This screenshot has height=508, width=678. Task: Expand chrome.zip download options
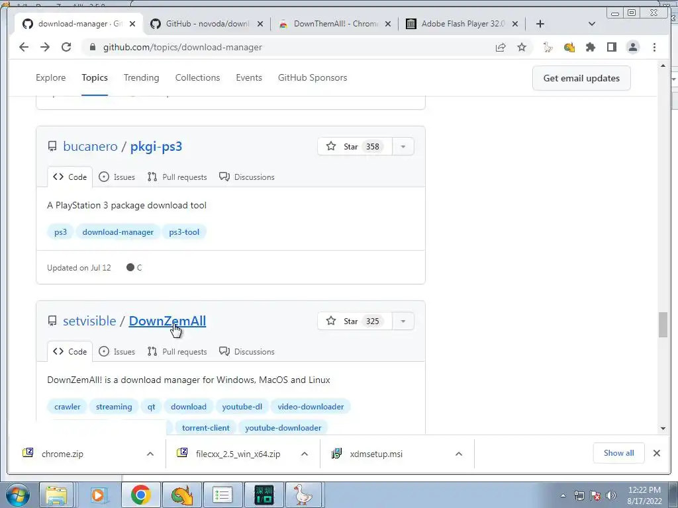coord(150,454)
